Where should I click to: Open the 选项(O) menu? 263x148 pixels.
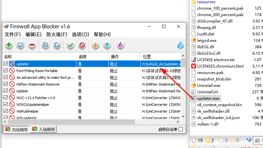80,34
